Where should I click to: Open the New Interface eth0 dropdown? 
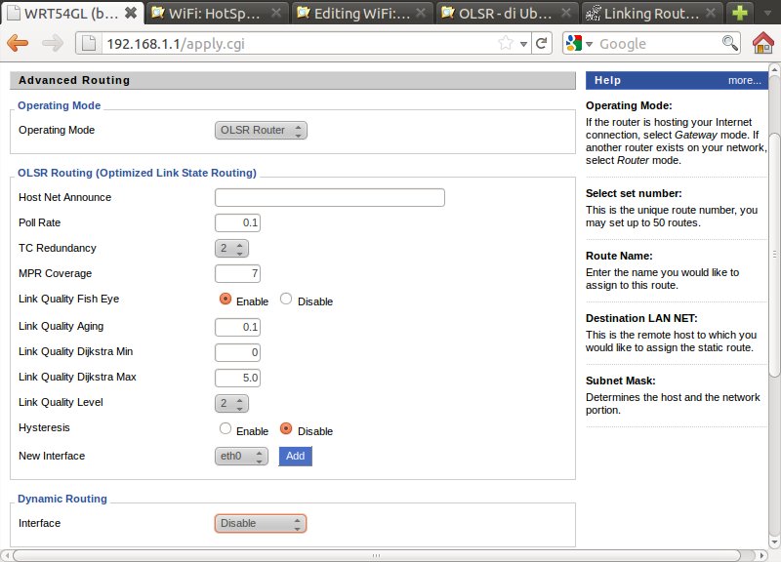coord(241,456)
